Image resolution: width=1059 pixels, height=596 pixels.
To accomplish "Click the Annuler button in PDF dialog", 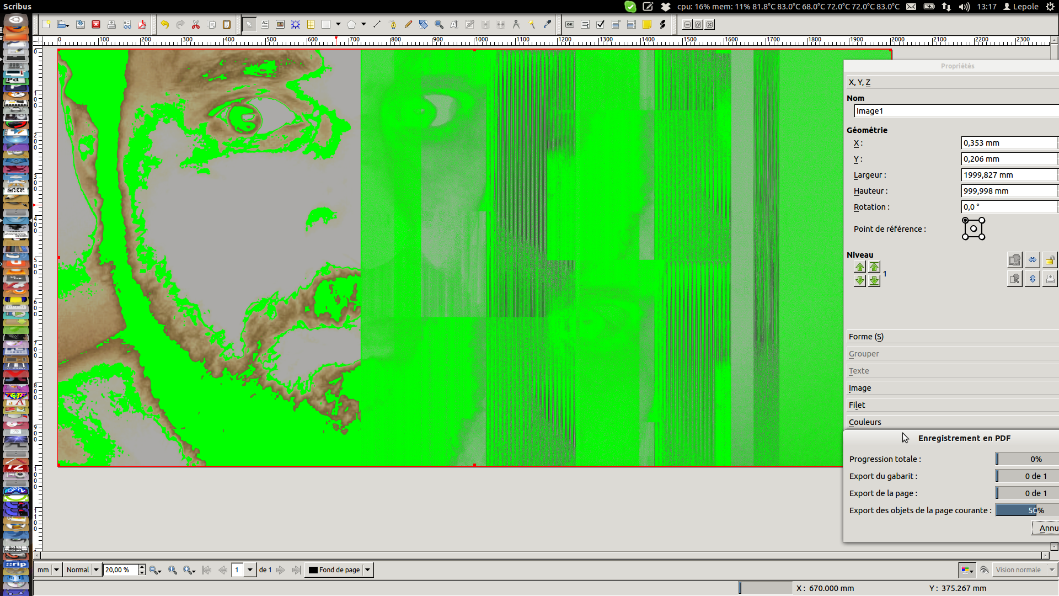I will [1046, 528].
